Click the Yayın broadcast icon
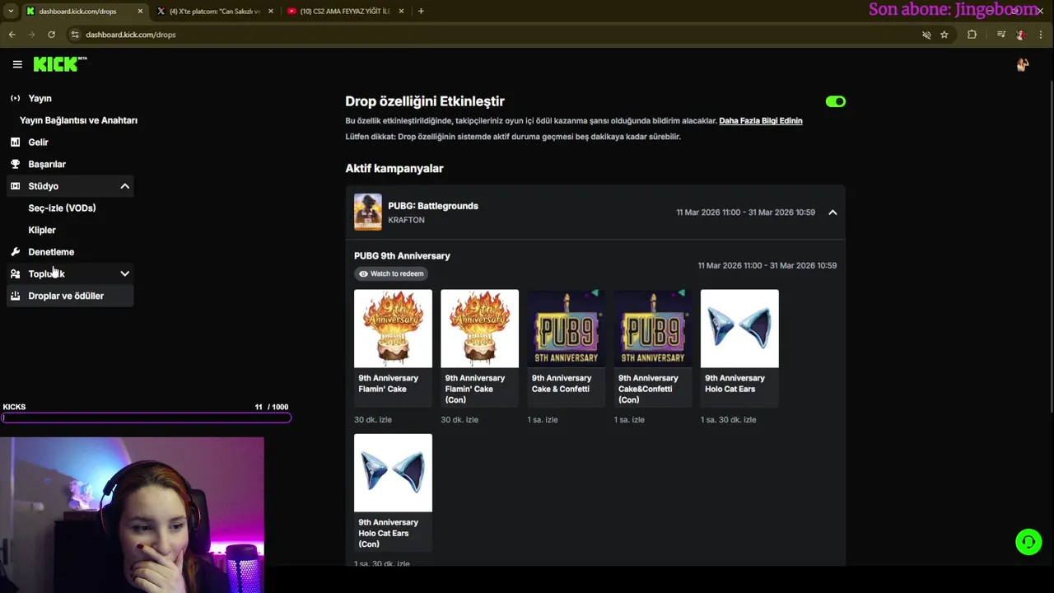 click(15, 98)
